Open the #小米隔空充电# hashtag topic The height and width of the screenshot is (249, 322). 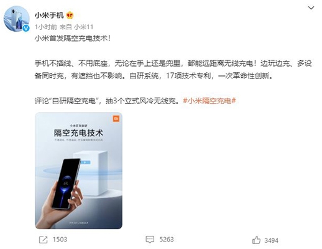[x=209, y=101]
